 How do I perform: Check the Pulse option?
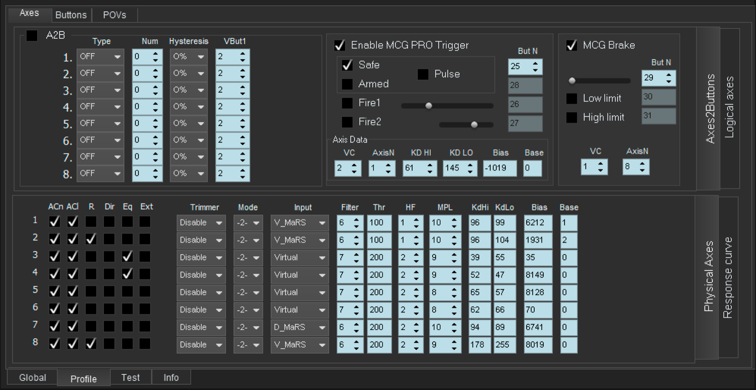click(x=423, y=74)
